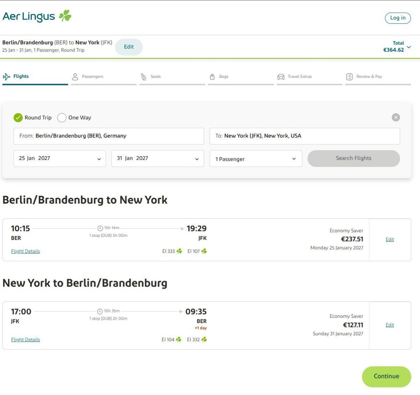Image resolution: width=420 pixels, height=395 pixels.
Task: Close the search panel with X icon
Action: click(396, 117)
